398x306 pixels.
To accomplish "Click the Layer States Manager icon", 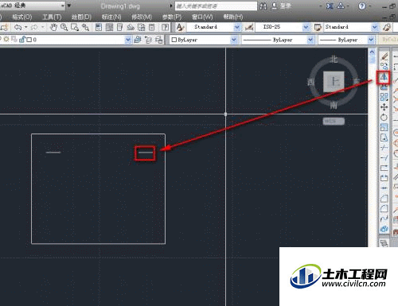I will pos(159,40).
